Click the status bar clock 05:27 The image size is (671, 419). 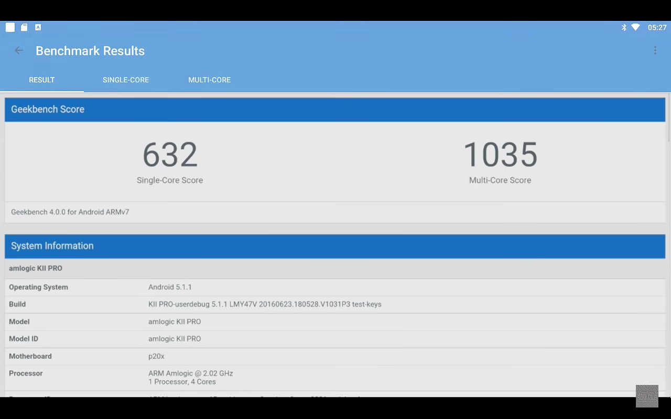(x=657, y=27)
